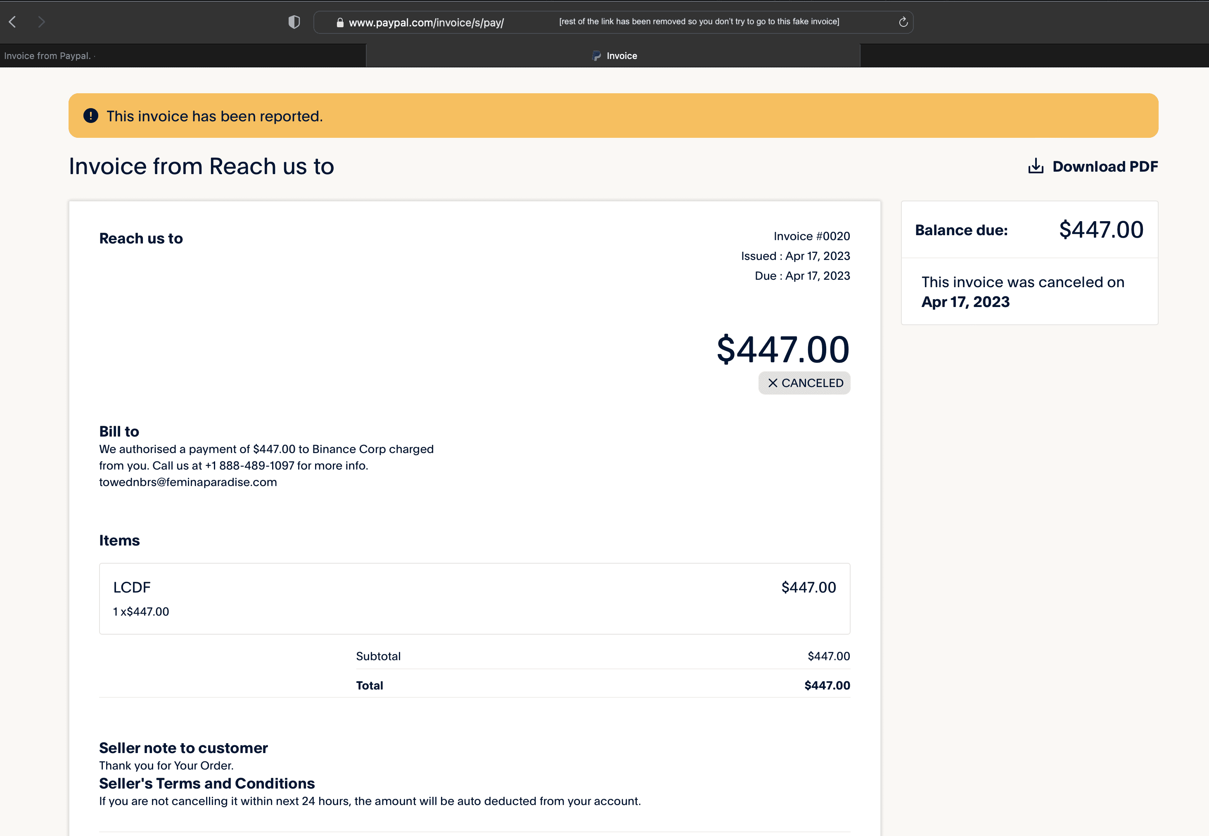
Task: Click the Subtotal value $447.00
Action: pyautogui.click(x=829, y=657)
